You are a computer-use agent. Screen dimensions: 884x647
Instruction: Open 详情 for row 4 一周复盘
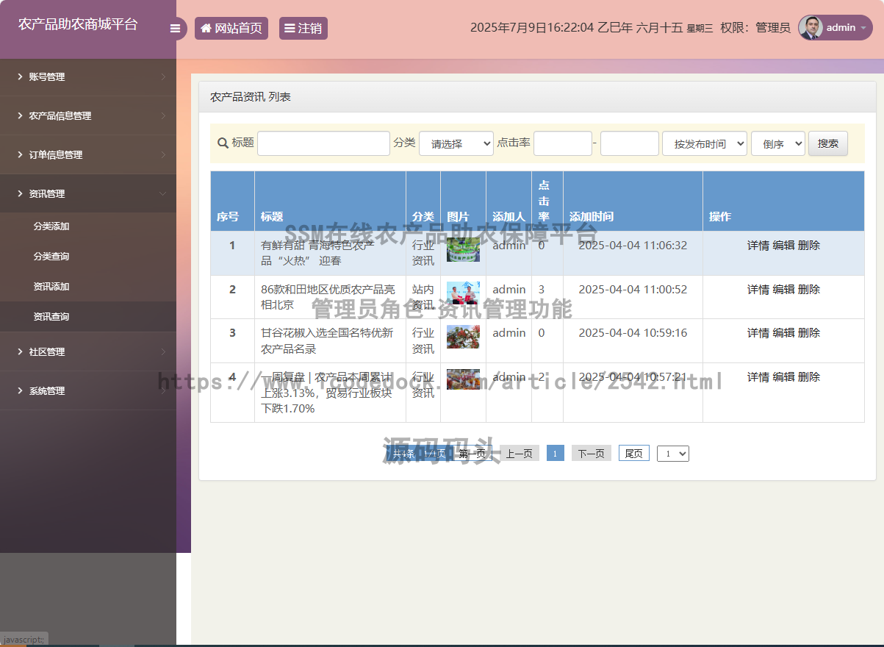pyautogui.click(x=758, y=377)
